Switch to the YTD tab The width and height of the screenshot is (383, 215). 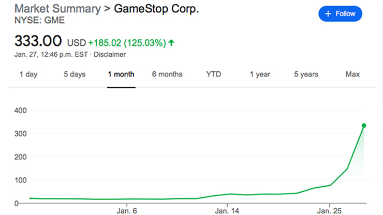[213, 74]
